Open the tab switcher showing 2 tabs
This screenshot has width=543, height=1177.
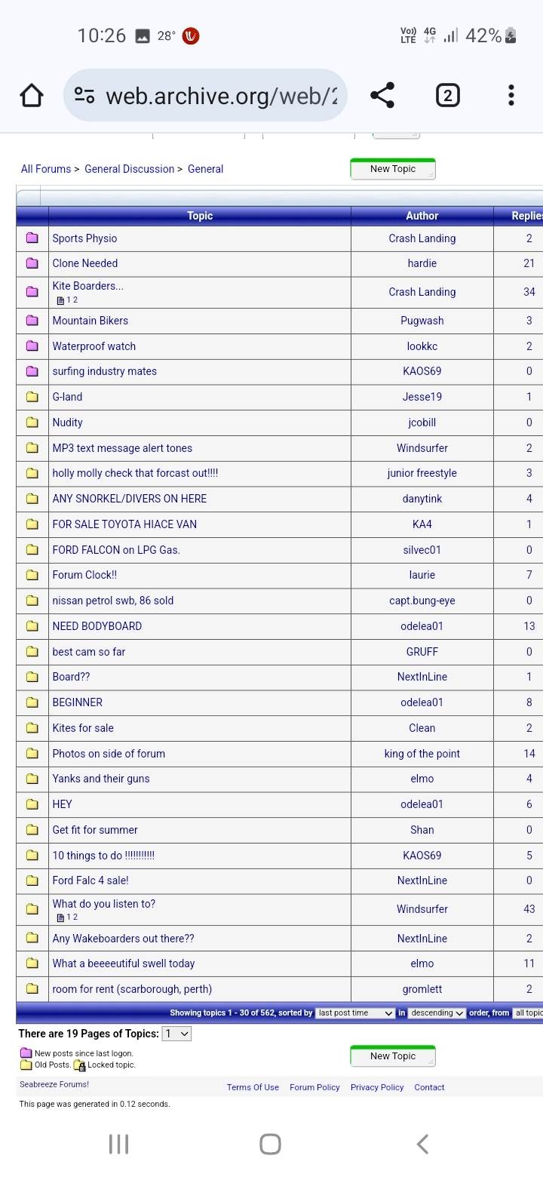tap(447, 95)
